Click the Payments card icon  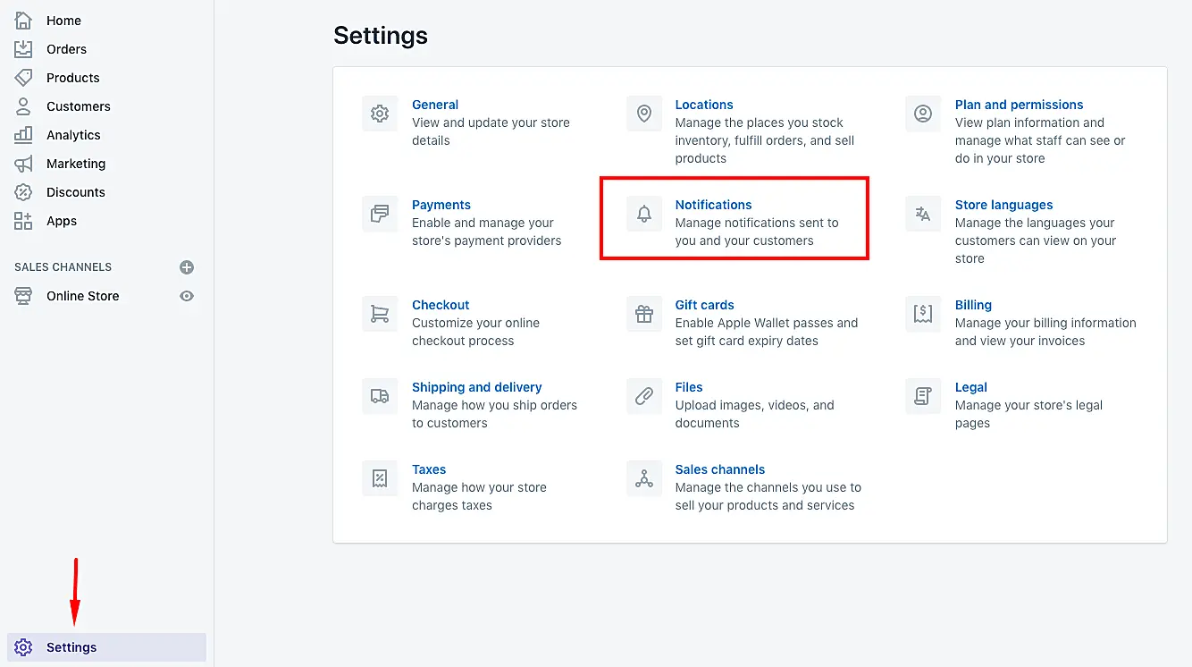380,215
